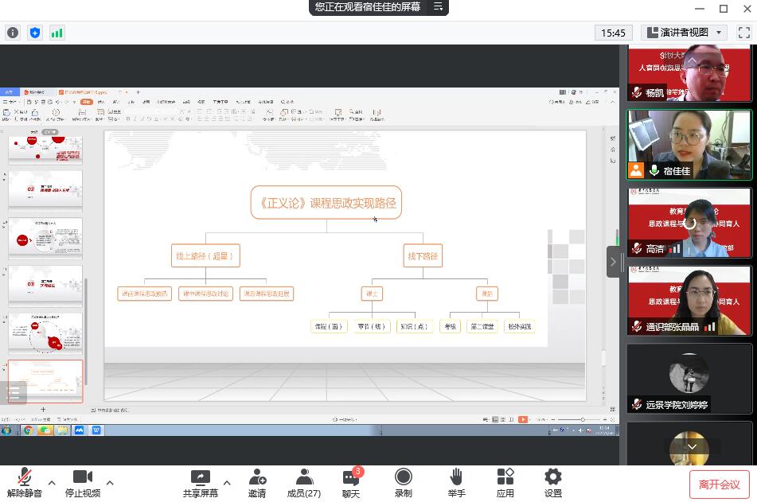Collapse the participant video sidebar arrow

[x=613, y=262]
